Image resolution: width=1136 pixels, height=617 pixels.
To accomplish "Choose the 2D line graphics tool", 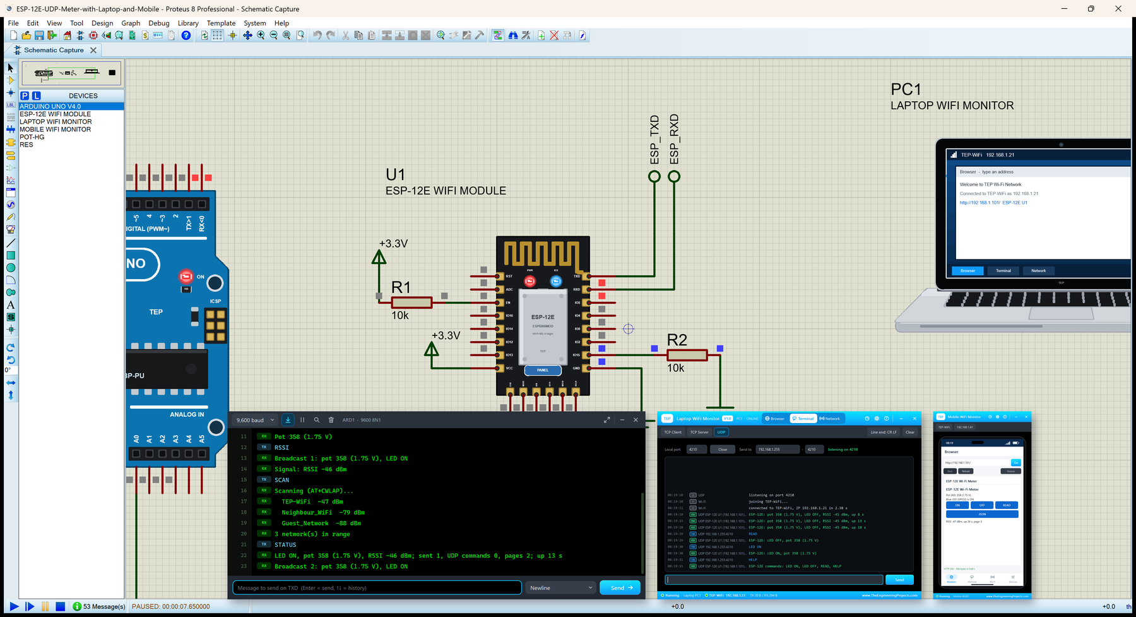I will tap(11, 243).
